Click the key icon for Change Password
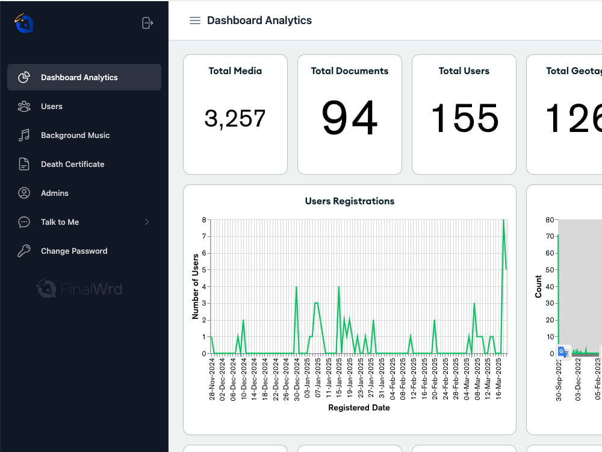The width and height of the screenshot is (602, 452). (24, 251)
